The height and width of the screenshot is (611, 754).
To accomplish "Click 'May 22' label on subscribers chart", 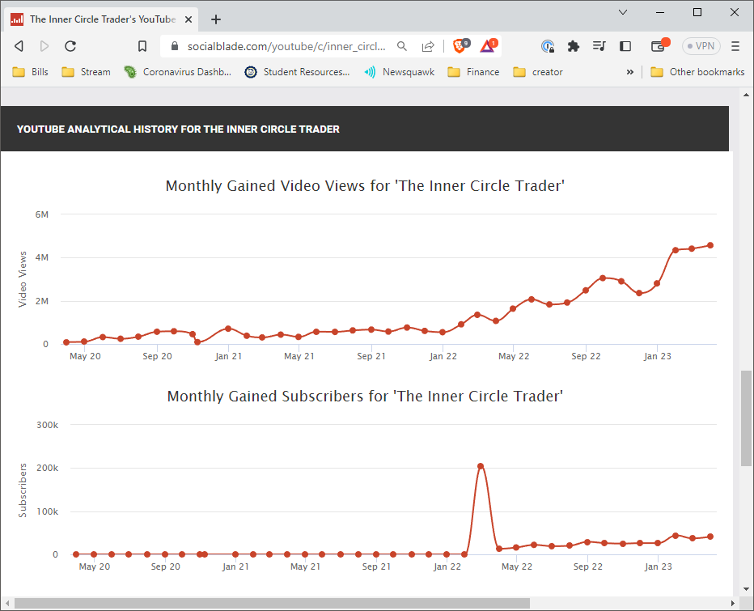I will pos(517,566).
